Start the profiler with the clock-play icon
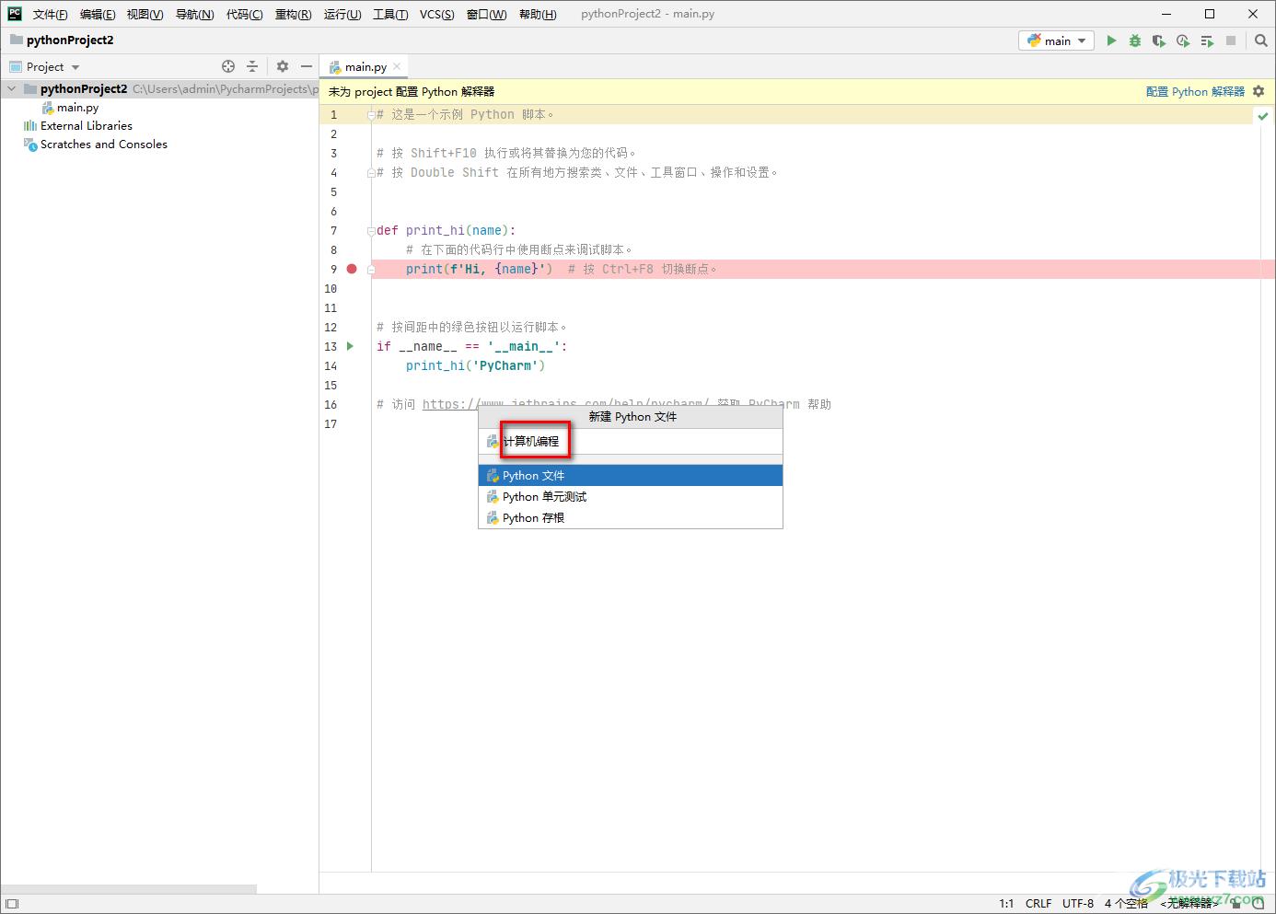This screenshot has height=914, width=1276. (x=1183, y=40)
